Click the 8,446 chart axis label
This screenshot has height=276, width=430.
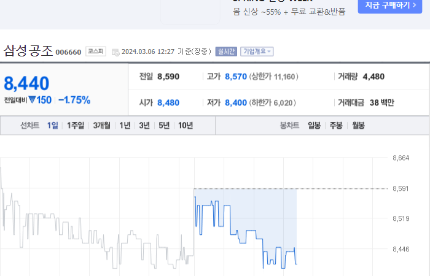click(401, 249)
